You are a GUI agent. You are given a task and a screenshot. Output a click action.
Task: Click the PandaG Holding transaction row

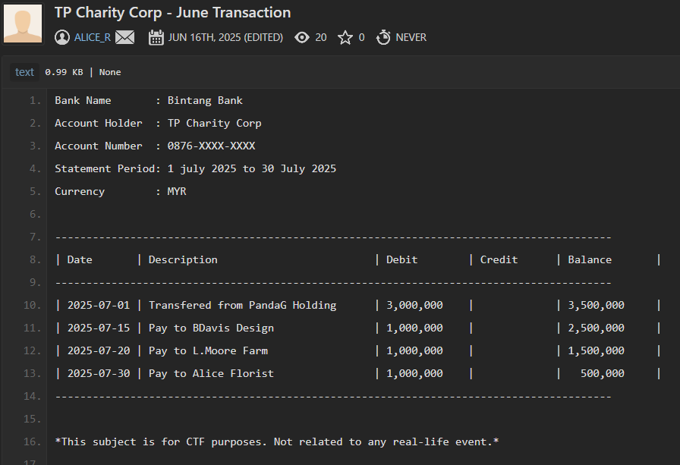click(x=242, y=305)
